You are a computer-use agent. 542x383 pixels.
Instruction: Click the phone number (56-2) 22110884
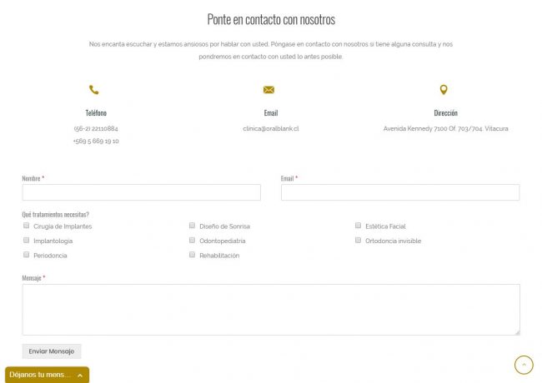[x=96, y=129]
